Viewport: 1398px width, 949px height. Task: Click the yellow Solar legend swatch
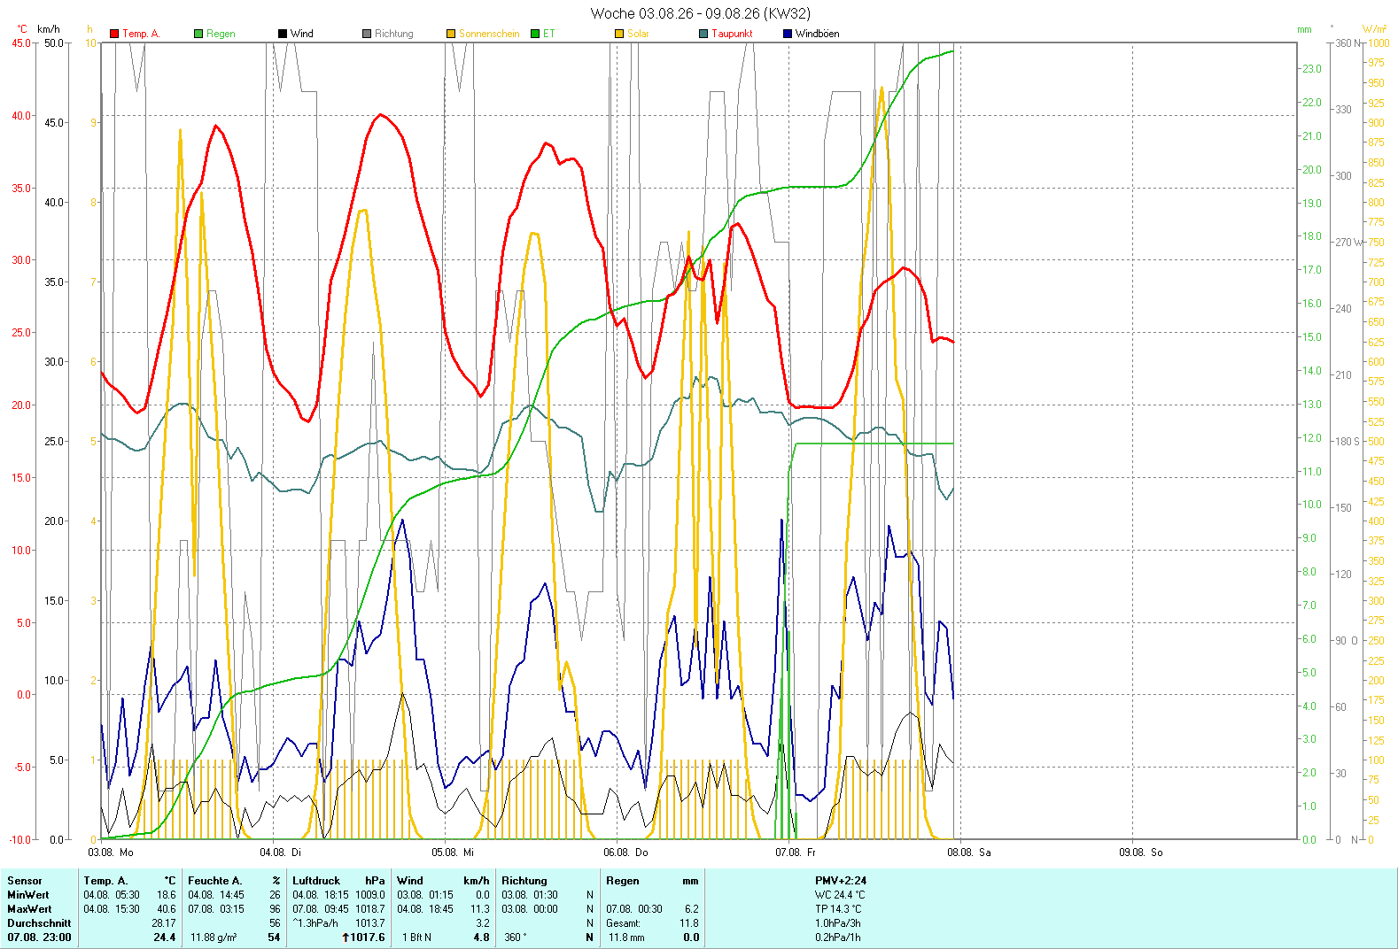point(619,34)
